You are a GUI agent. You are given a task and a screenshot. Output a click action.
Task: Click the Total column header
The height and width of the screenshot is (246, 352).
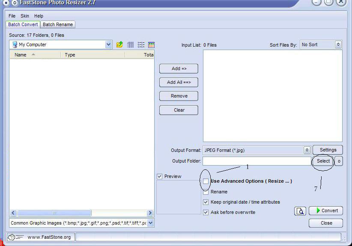[140, 55]
